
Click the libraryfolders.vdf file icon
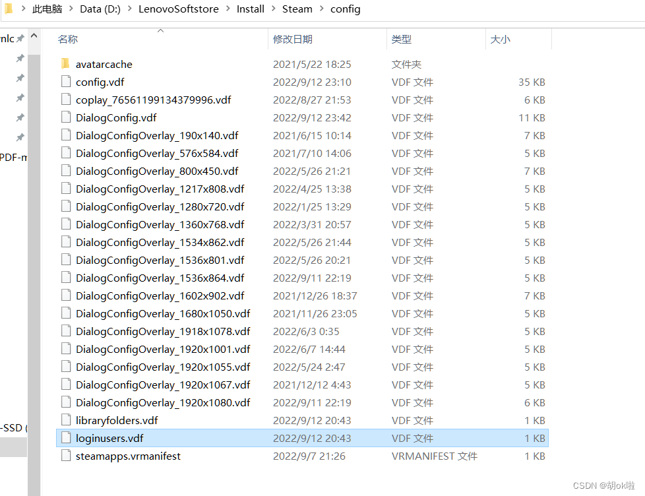click(x=65, y=420)
